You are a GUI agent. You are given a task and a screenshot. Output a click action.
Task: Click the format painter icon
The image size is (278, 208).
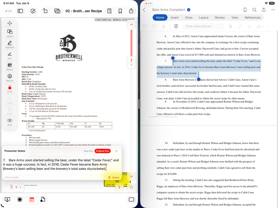[x=176, y=27]
